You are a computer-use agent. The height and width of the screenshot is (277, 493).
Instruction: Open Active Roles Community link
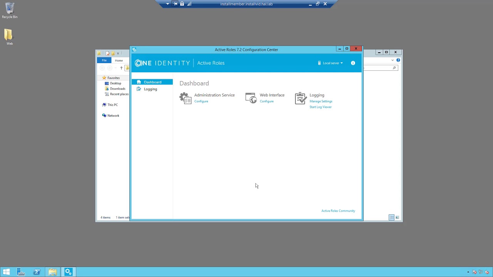(x=338, y=211)
